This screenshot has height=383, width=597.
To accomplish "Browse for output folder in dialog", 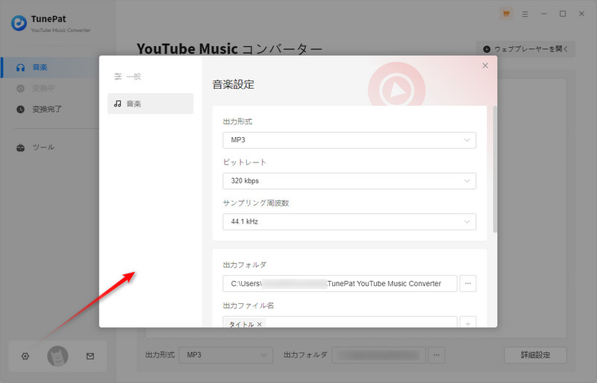I will (468, 283).
